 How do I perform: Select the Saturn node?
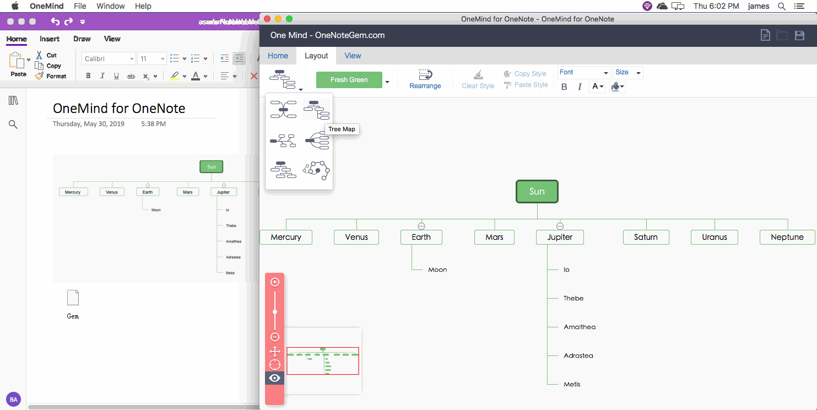click(646, 237)
